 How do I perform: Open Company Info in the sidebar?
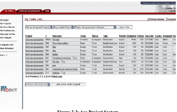pos(7,45)
